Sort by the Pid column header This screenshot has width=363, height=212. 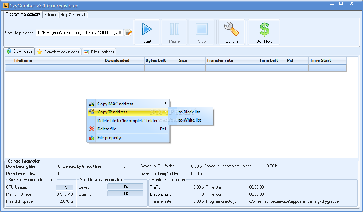click(297, 60)
